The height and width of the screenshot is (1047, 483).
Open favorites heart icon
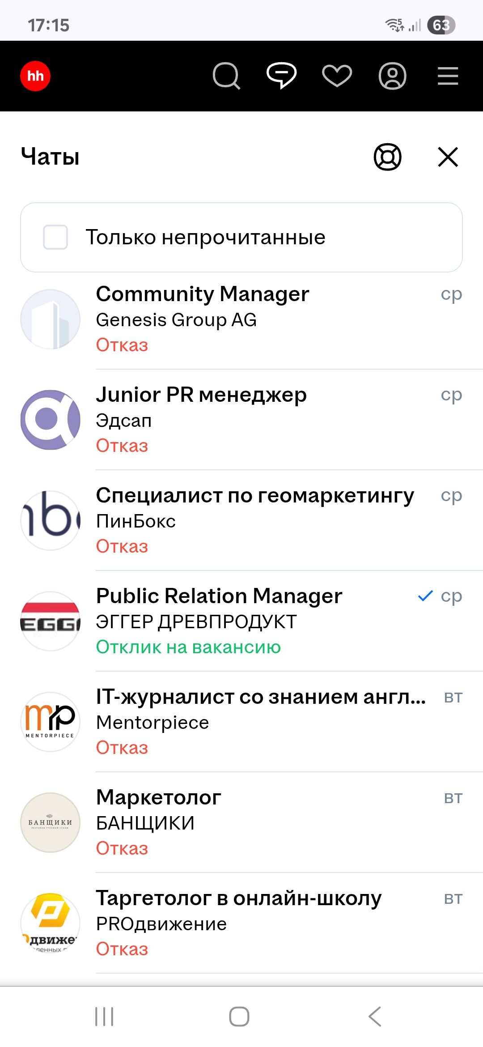[x=337, y=76]
